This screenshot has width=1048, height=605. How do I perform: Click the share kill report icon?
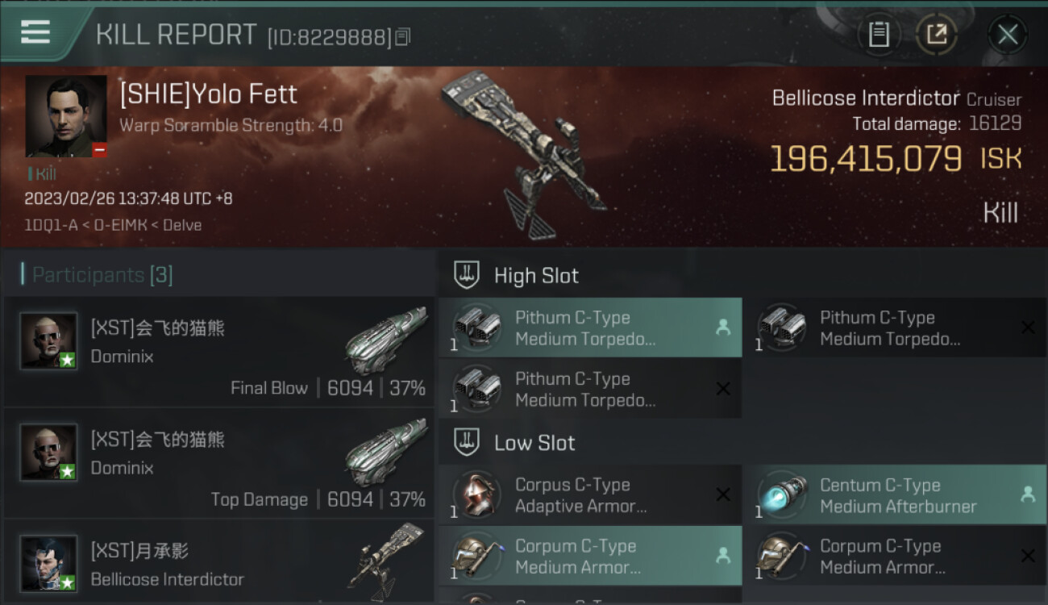(937, 34)
